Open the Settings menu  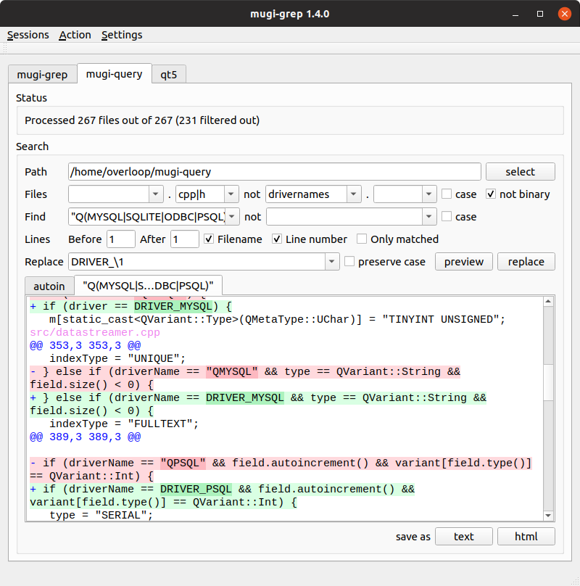[x=122, y=35]
